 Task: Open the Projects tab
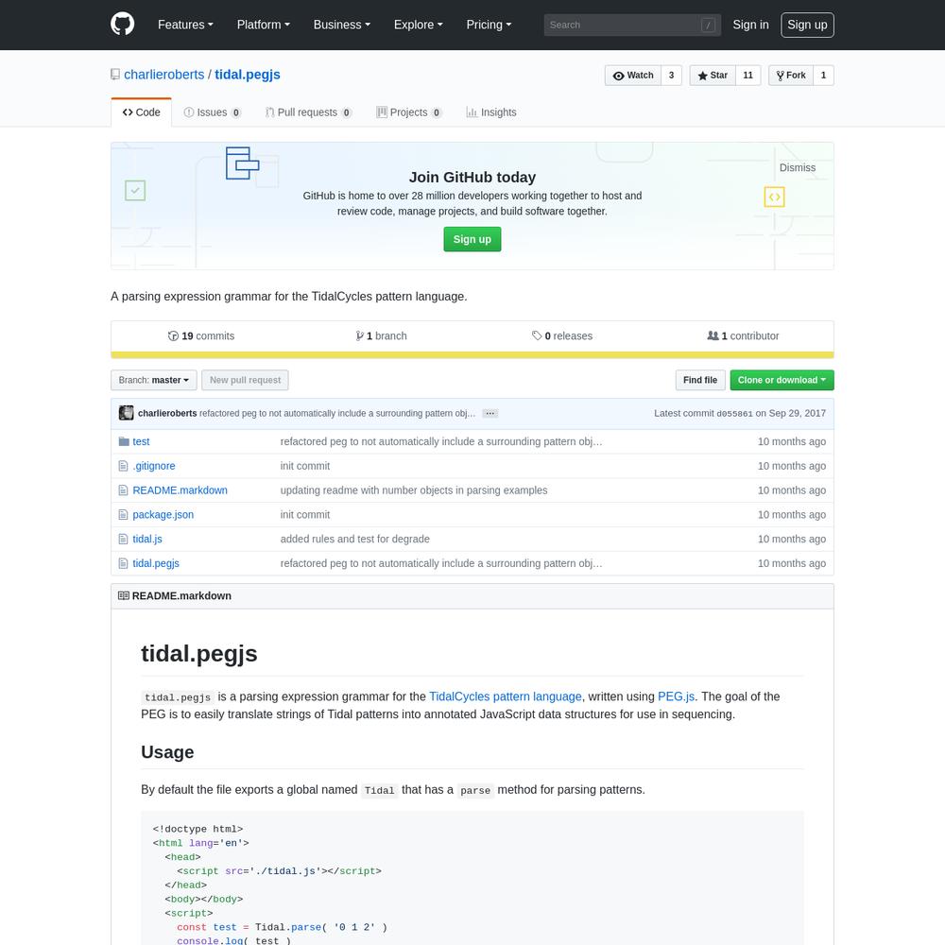pyautogui.click(x=408, y=112)
